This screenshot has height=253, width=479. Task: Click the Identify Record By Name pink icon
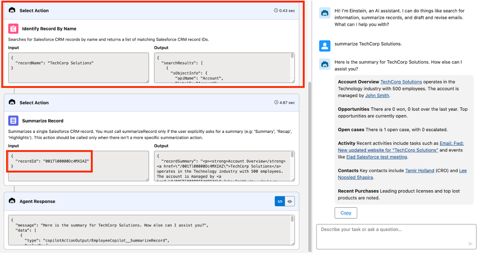click(13, 29)
